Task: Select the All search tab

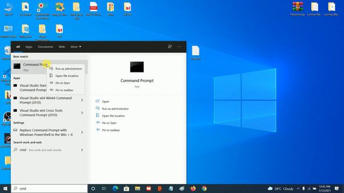Action: coord(18,47)
